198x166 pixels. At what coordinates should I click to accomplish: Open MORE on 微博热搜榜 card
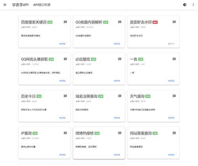coord(117,155)
